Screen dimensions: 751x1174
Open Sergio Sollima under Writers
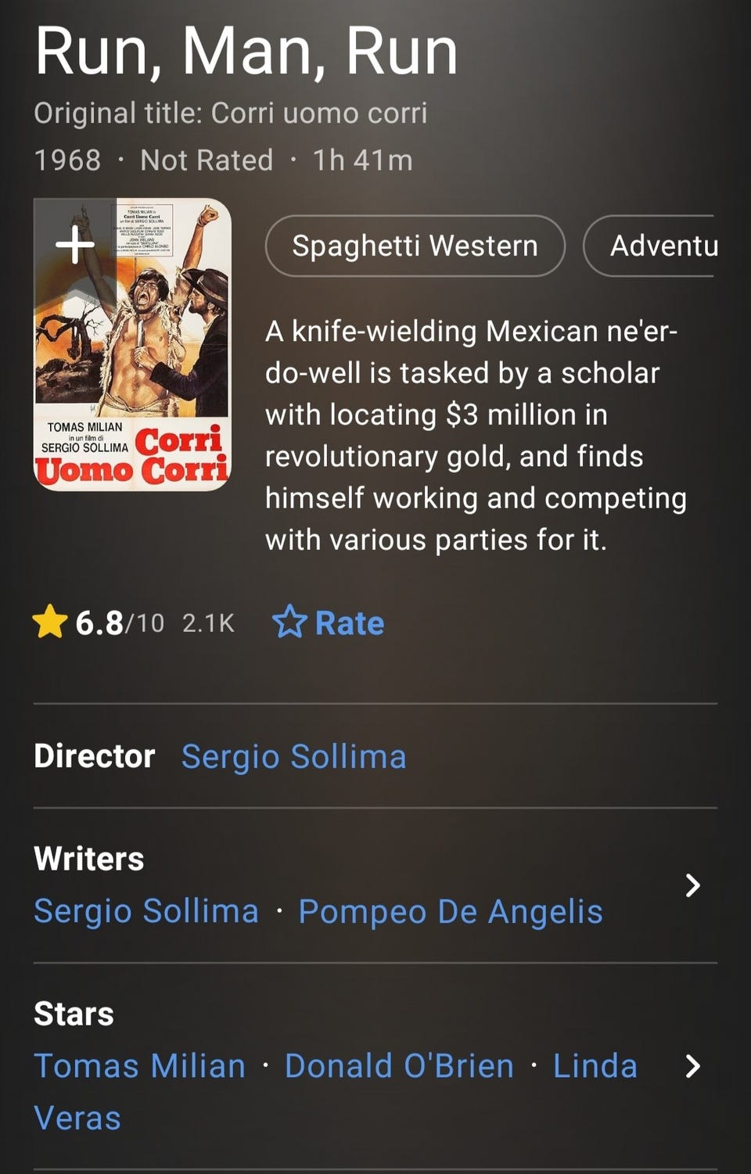tap(146, 911)
